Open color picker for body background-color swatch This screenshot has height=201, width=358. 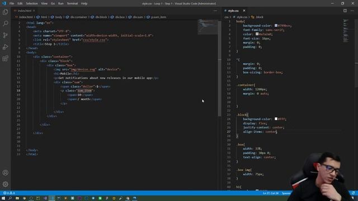pyautogui.click(x=276, y=26)
